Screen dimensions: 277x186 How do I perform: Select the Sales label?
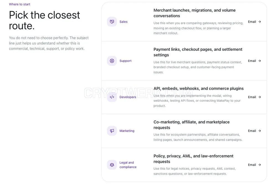tap(123, 22)
